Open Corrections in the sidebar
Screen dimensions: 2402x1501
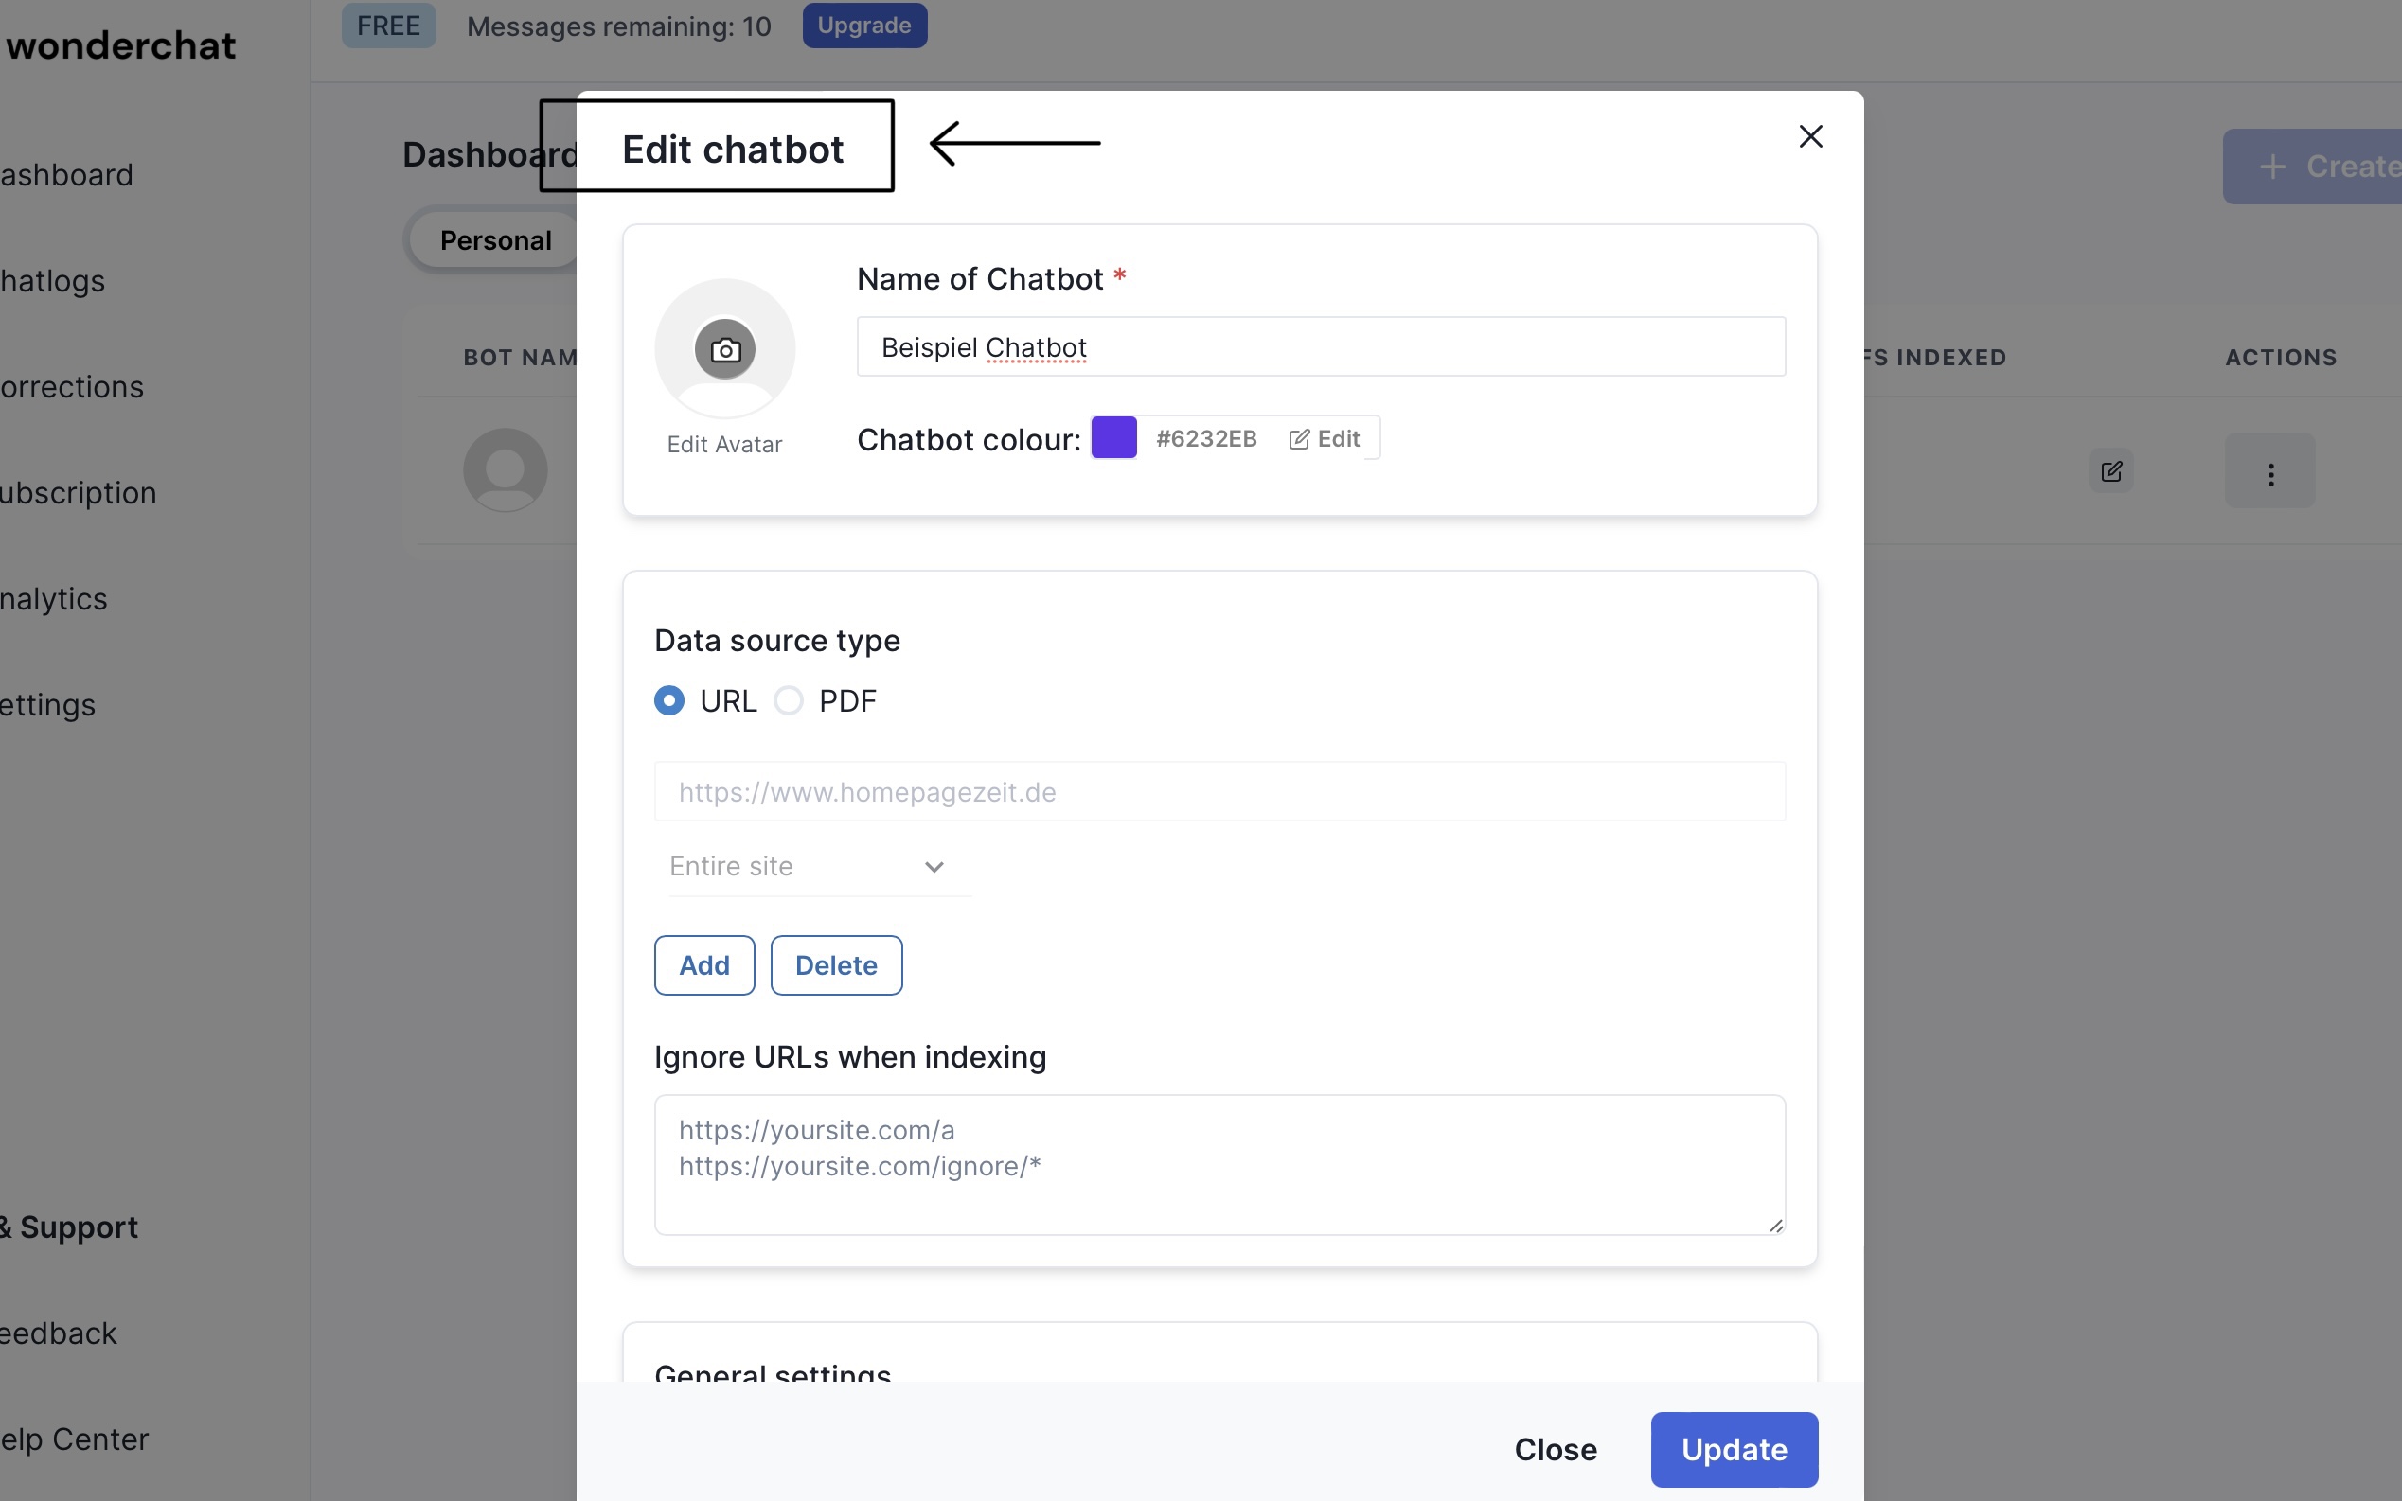[72, 387]
